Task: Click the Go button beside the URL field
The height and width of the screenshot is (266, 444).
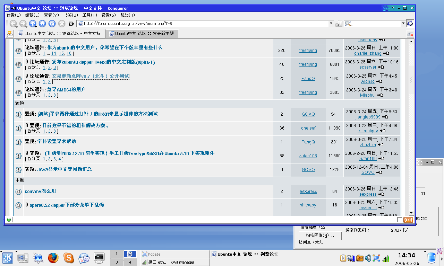Action: [339, 24]
